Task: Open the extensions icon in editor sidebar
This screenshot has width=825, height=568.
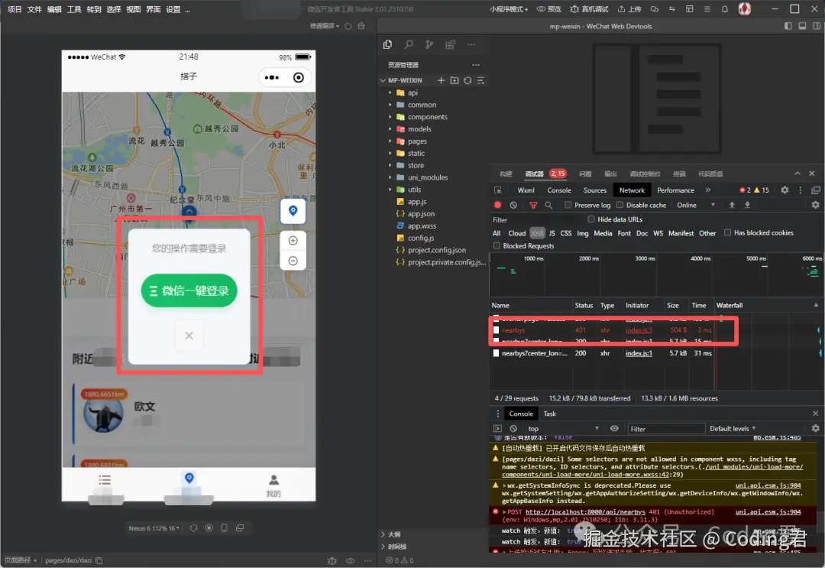Action: [x=451, y=45]
